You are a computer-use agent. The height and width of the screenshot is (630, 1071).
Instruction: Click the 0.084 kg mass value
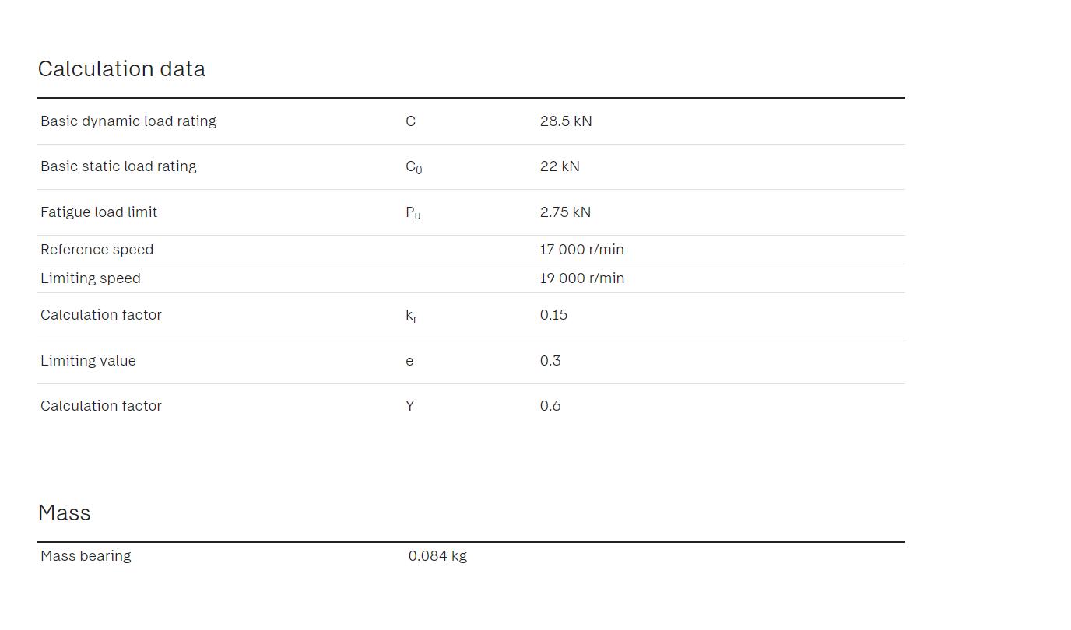click(437, 556)
